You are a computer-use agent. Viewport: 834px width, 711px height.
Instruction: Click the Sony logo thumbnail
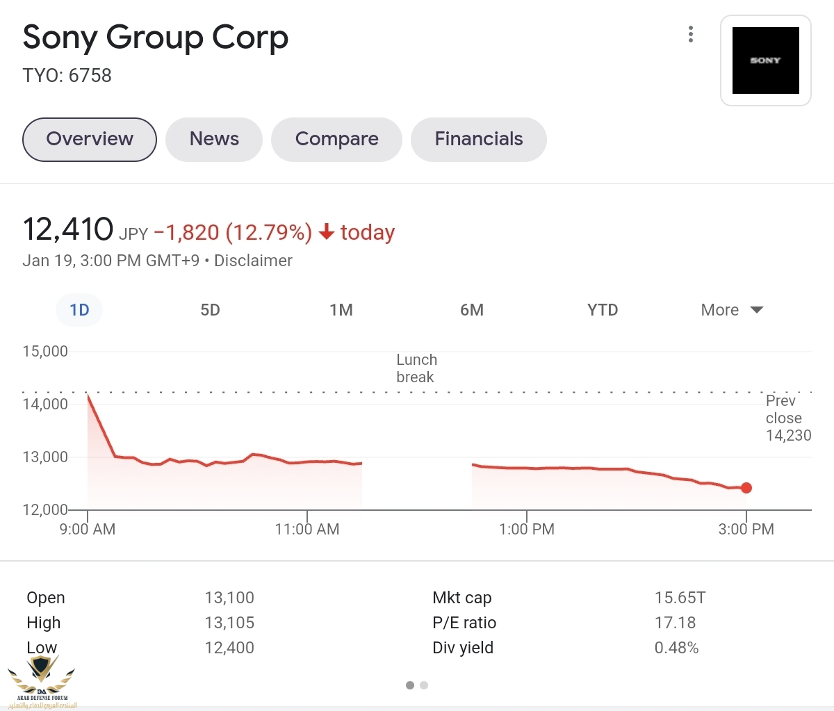tap(766, 60)
